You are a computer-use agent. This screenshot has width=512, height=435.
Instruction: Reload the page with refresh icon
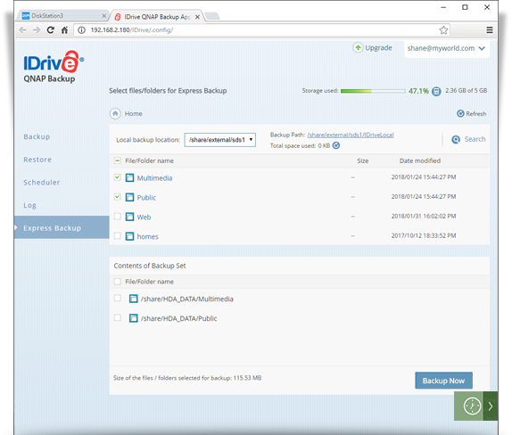coord(50,30)
